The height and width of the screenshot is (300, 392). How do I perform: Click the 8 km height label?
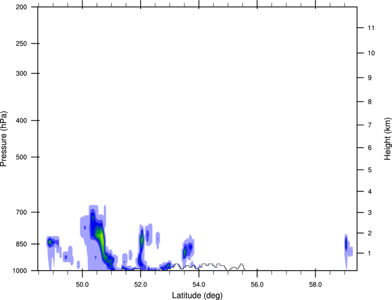(x=370, y=102)
